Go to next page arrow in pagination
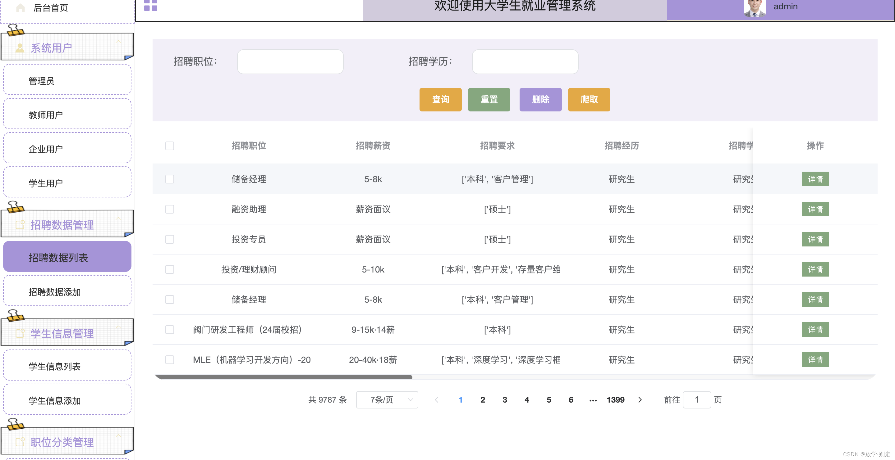 pyautogui.click(x=640, y=400)
